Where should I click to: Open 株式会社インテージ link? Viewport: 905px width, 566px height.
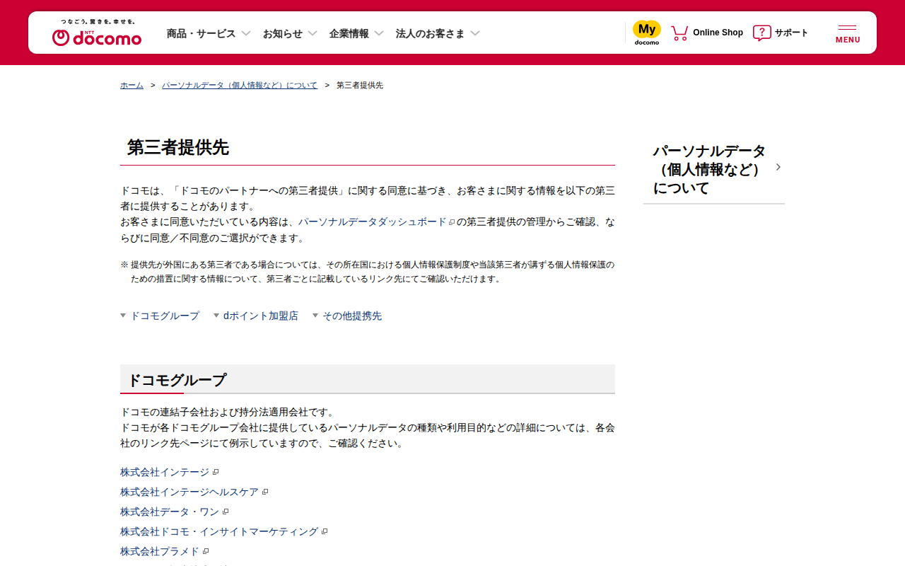[x=165, y=472]
